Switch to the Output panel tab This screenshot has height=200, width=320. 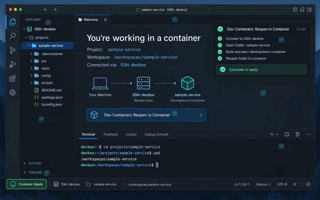pos(131,134)
